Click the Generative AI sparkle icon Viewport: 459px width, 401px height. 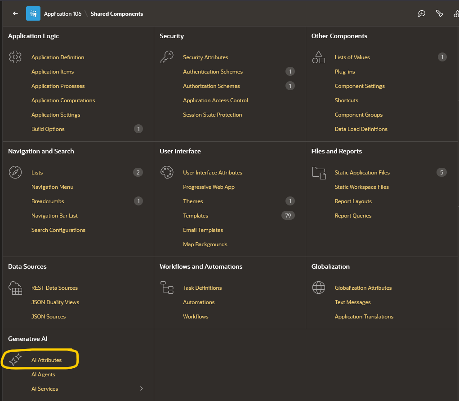click(15, 360)
